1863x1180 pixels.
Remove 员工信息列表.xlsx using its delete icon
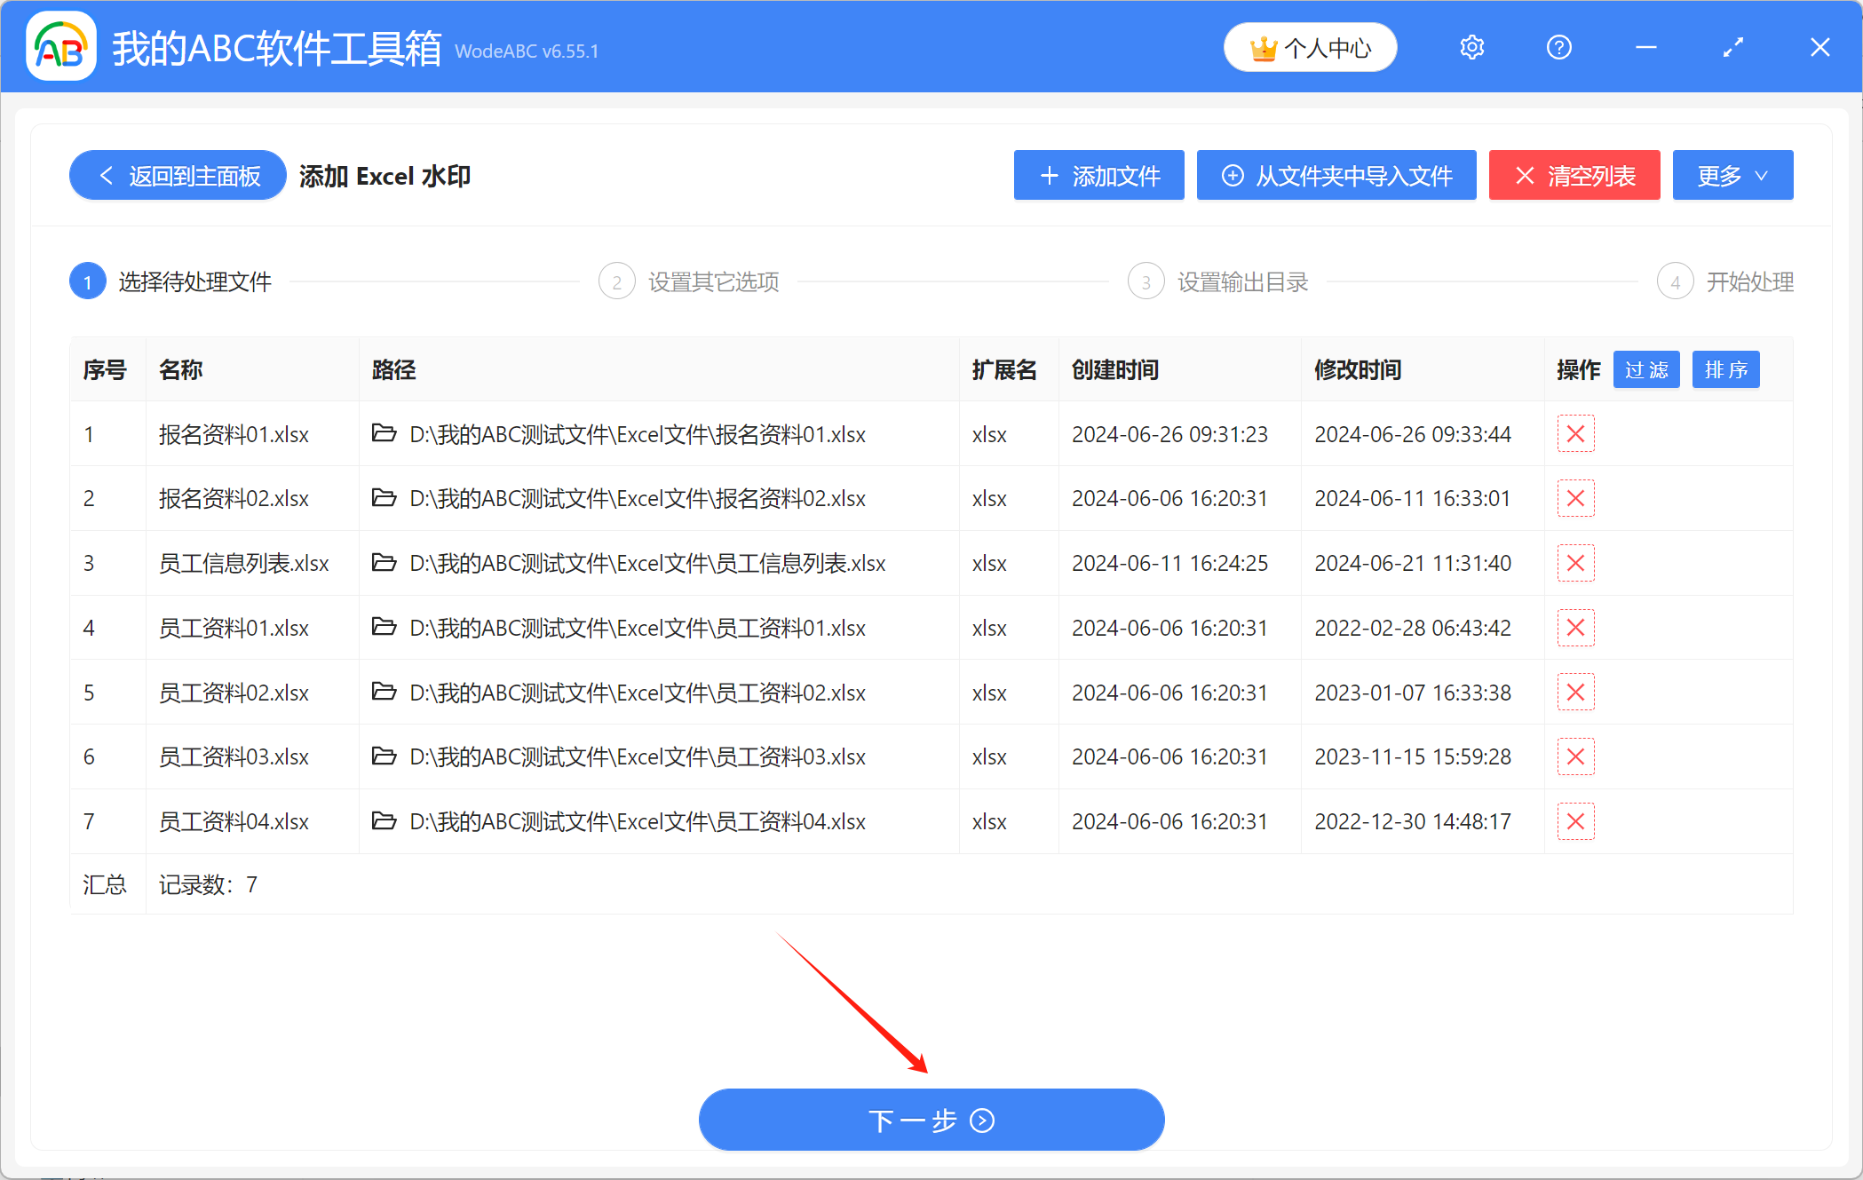pyautogui.click(x=1575, y=563)
